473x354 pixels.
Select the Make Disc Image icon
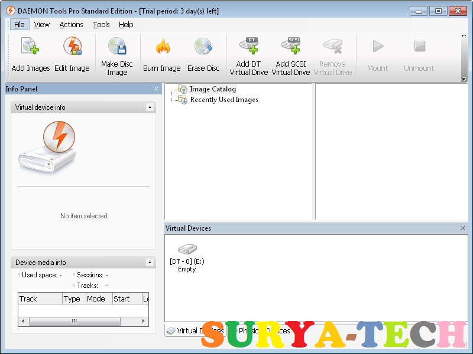[117, 46]
